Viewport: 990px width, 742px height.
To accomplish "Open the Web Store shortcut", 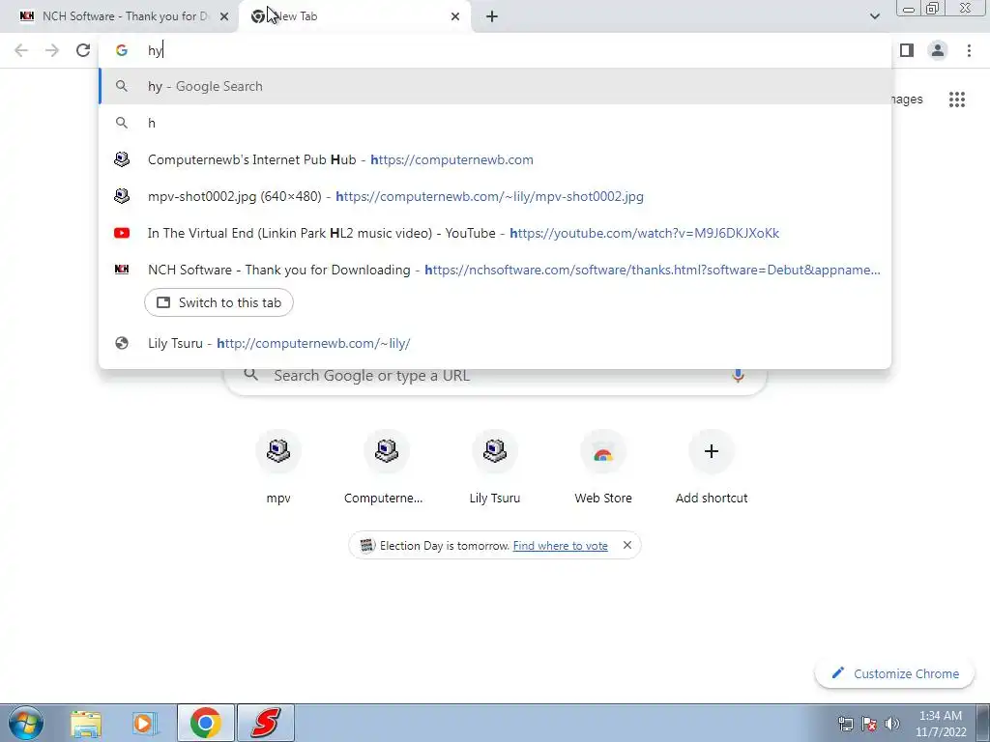I will [x=603, y=467].
